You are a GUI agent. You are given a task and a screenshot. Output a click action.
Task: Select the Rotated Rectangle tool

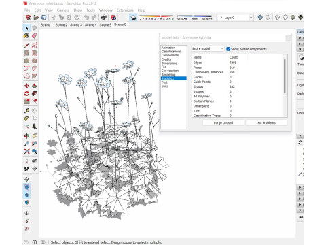(35, 53)
